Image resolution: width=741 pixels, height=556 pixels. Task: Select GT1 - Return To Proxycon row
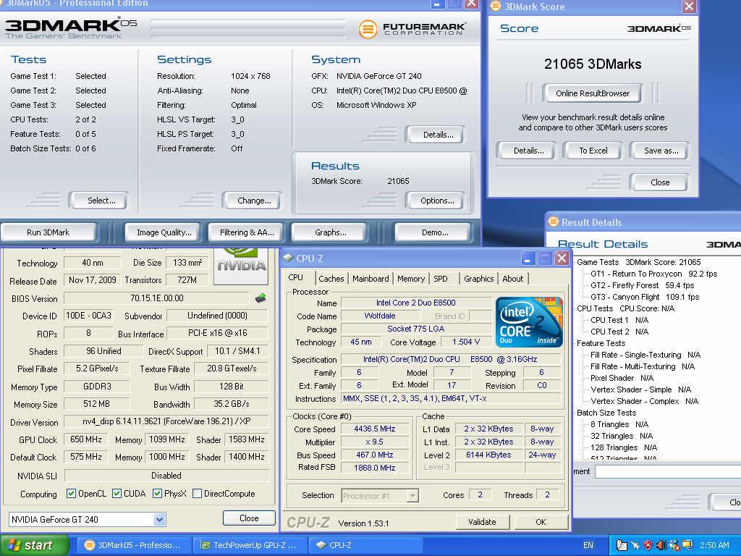click(653, 274)
